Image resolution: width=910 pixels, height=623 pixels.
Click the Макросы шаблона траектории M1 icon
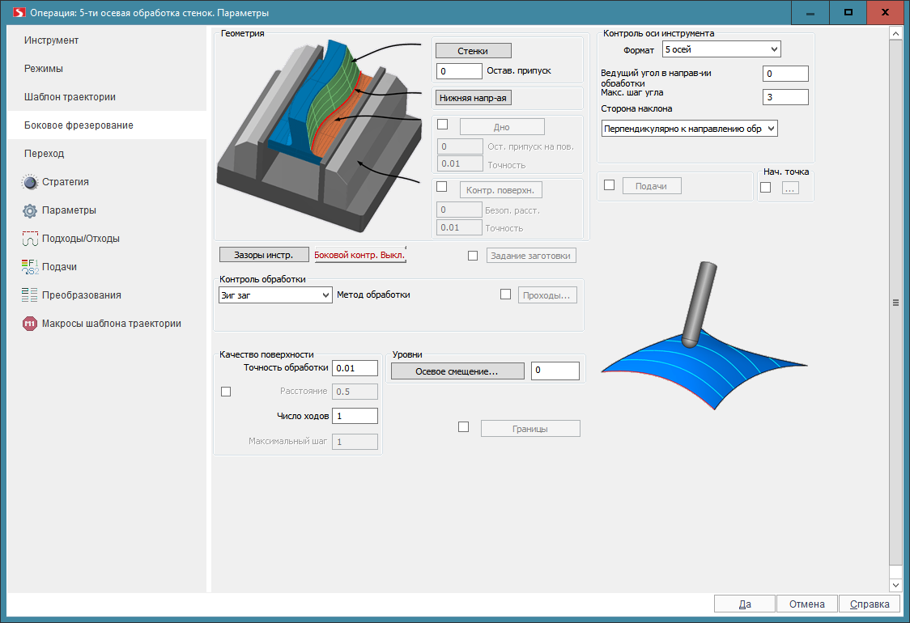pyautogui.click(x=30, y=324)
